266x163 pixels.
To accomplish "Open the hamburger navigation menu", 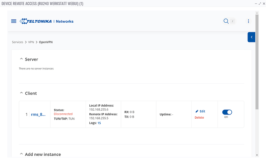I will coord(14,21).
